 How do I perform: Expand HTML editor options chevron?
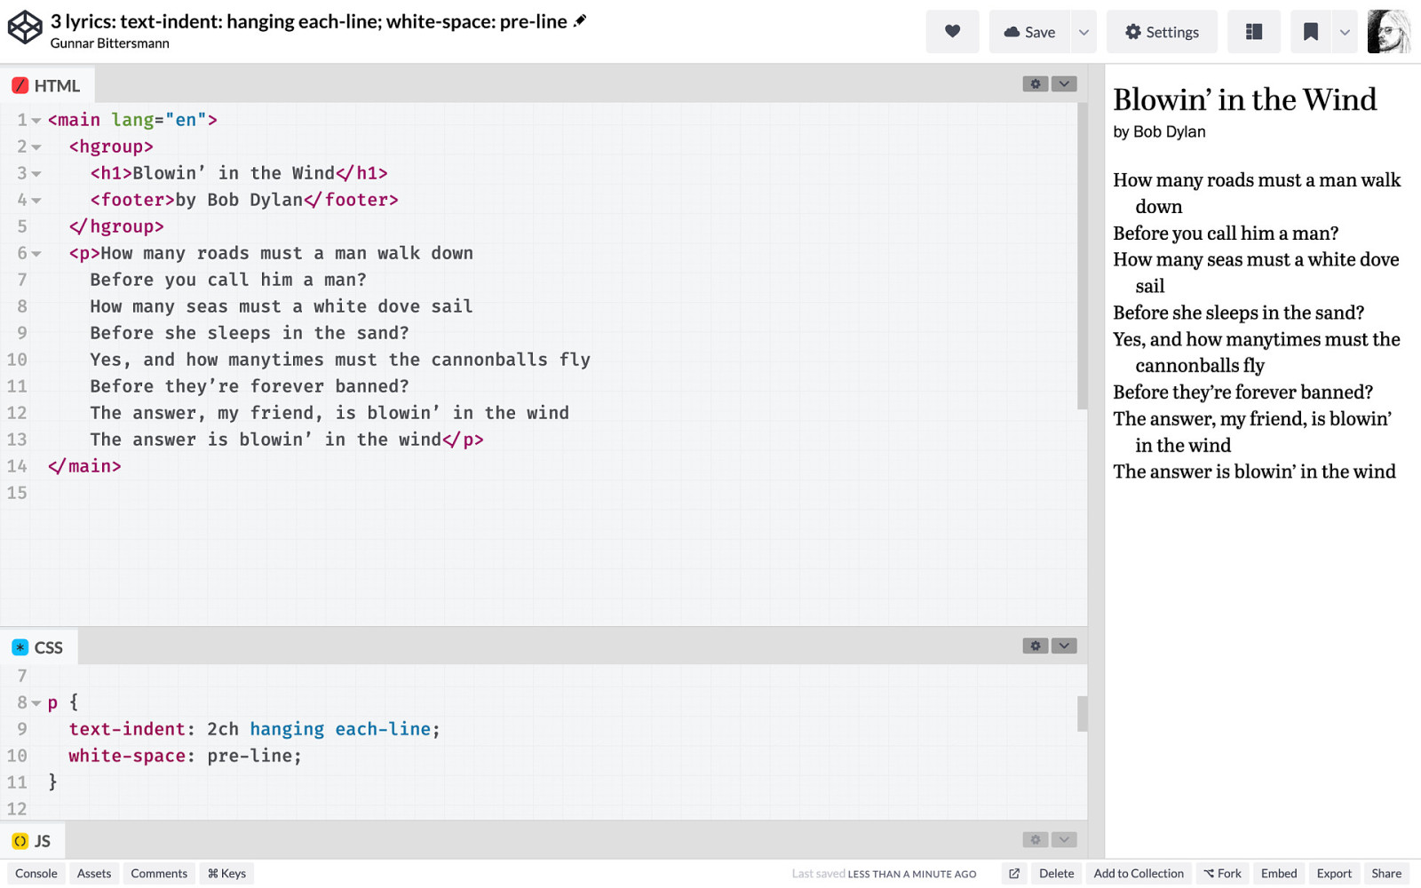click(x=1064, y=83)
